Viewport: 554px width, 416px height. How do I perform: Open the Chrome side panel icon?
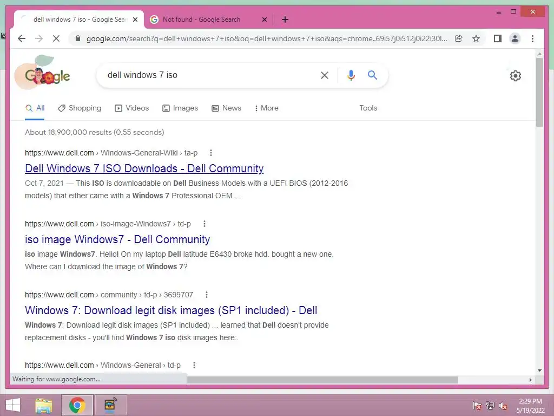coord(498,38)
